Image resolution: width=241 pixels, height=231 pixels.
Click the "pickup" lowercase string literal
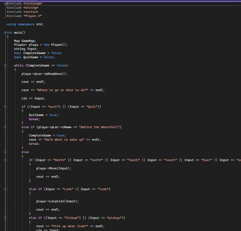tap(114, 218)
